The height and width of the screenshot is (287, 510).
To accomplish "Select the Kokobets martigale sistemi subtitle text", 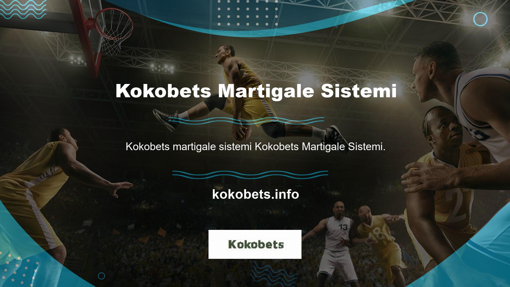I will [x=255, y=147].
